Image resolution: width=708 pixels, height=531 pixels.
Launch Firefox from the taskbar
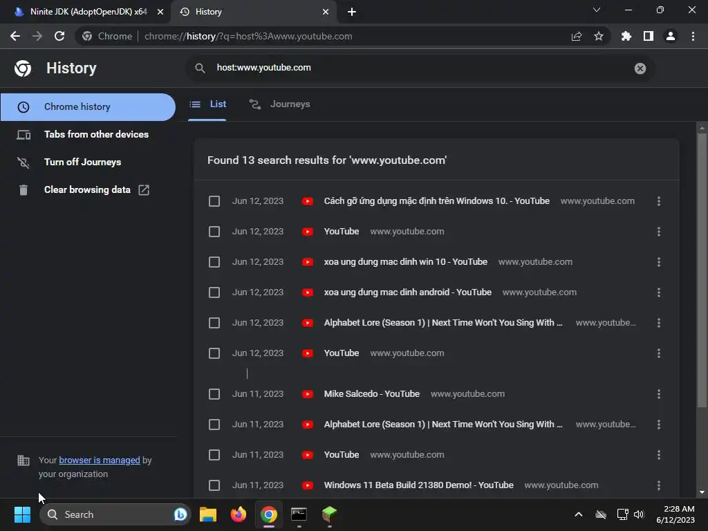pos(239,514)
